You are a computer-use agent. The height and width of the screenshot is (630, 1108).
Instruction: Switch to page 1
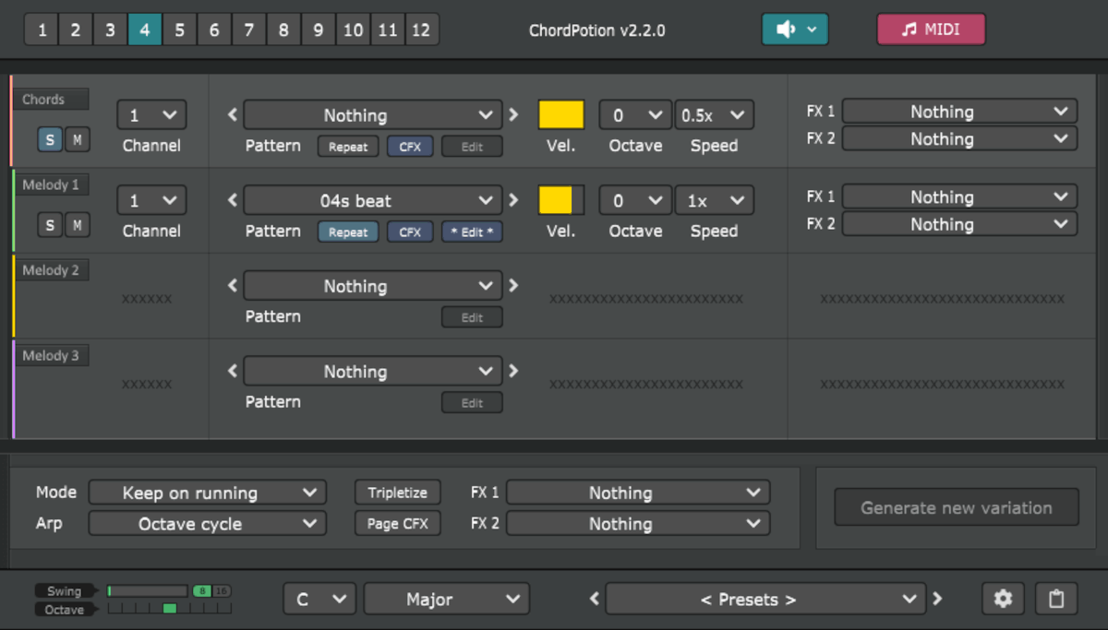click(42, 30)
